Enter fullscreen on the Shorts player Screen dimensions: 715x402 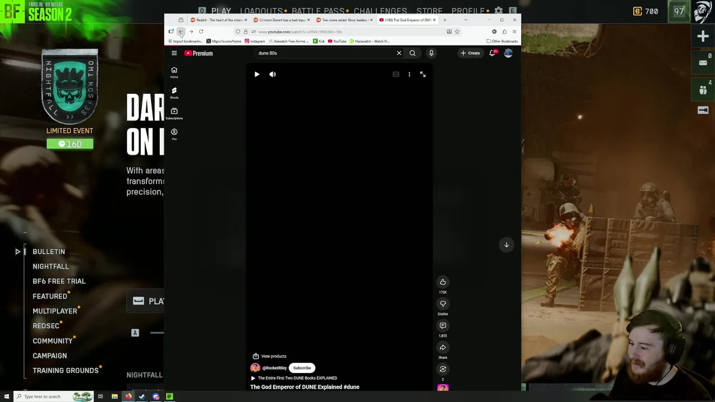(x=423, y=74)
